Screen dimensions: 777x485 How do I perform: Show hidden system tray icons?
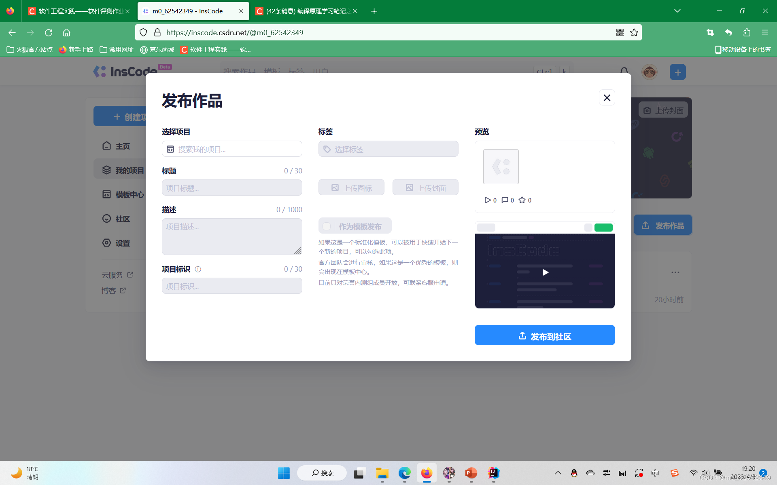point(558,473)
